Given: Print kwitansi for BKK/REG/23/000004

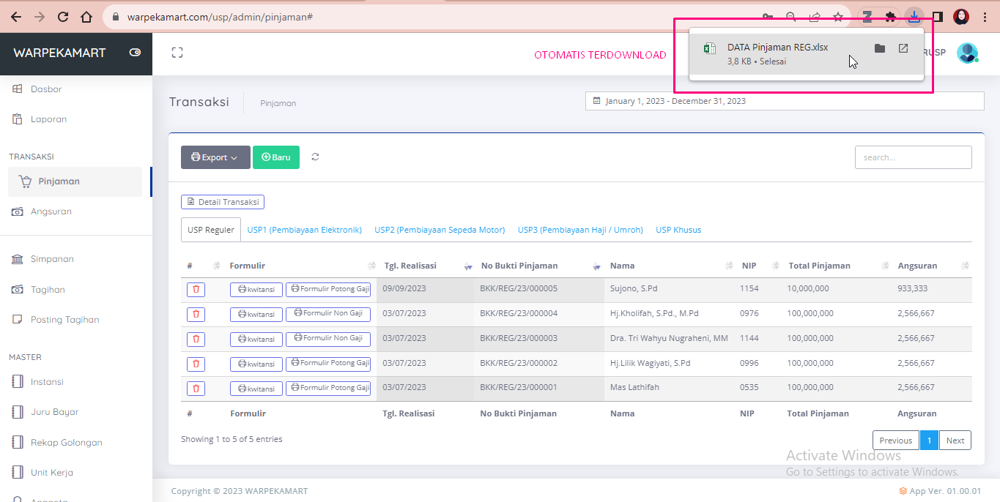Looking at the screenshot, I should point(256,315).
